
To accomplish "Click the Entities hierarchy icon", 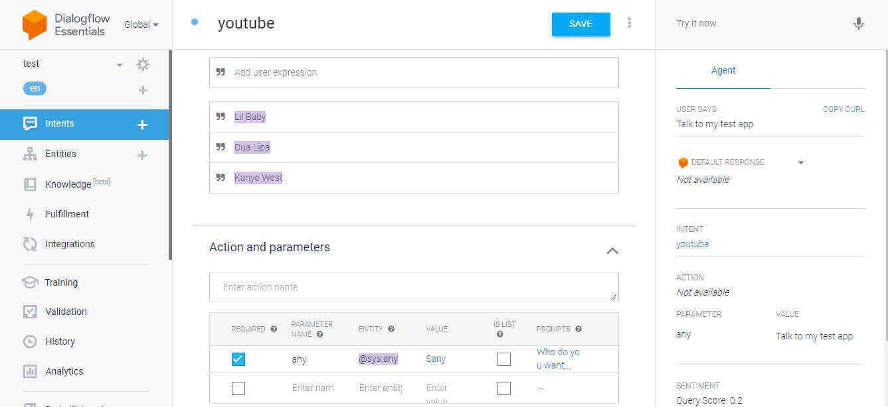I will point(30,154).
